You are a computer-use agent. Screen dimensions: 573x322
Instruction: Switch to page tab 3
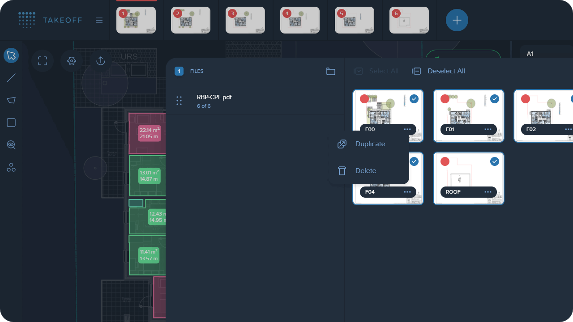[245, 20]
